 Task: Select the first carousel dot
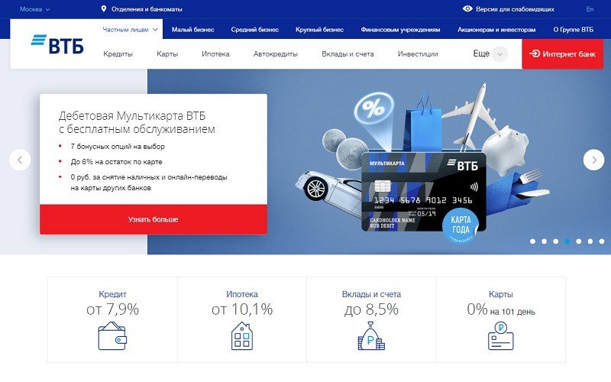click(x=532, y=241)
